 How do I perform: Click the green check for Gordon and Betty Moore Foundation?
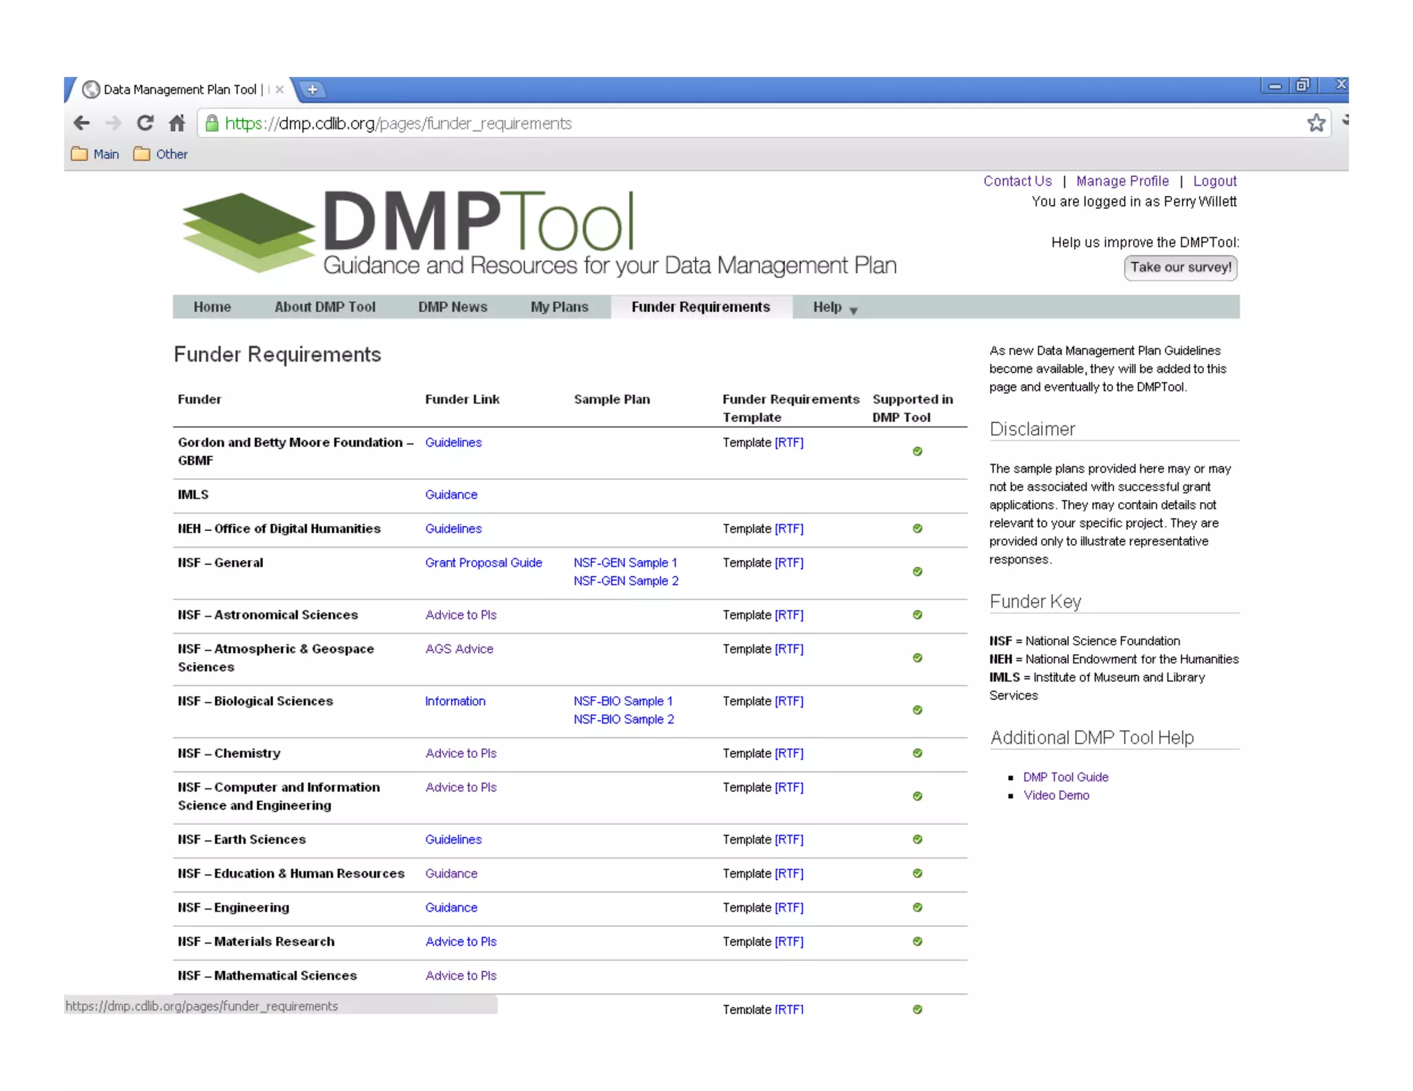click(x=917, y=452)
